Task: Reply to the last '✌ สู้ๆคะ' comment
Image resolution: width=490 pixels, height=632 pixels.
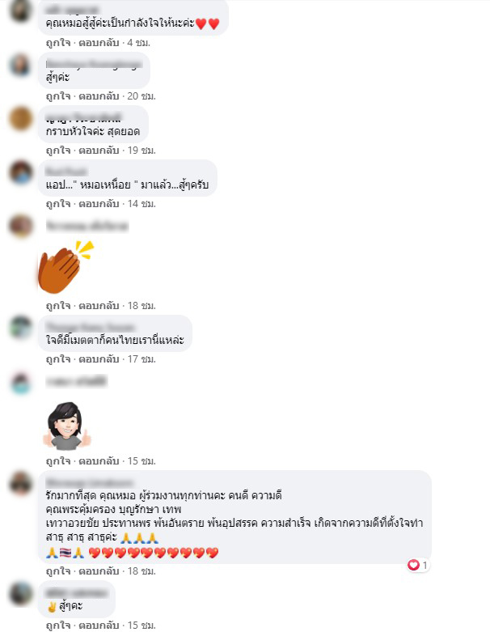Action: click(99, 626)
